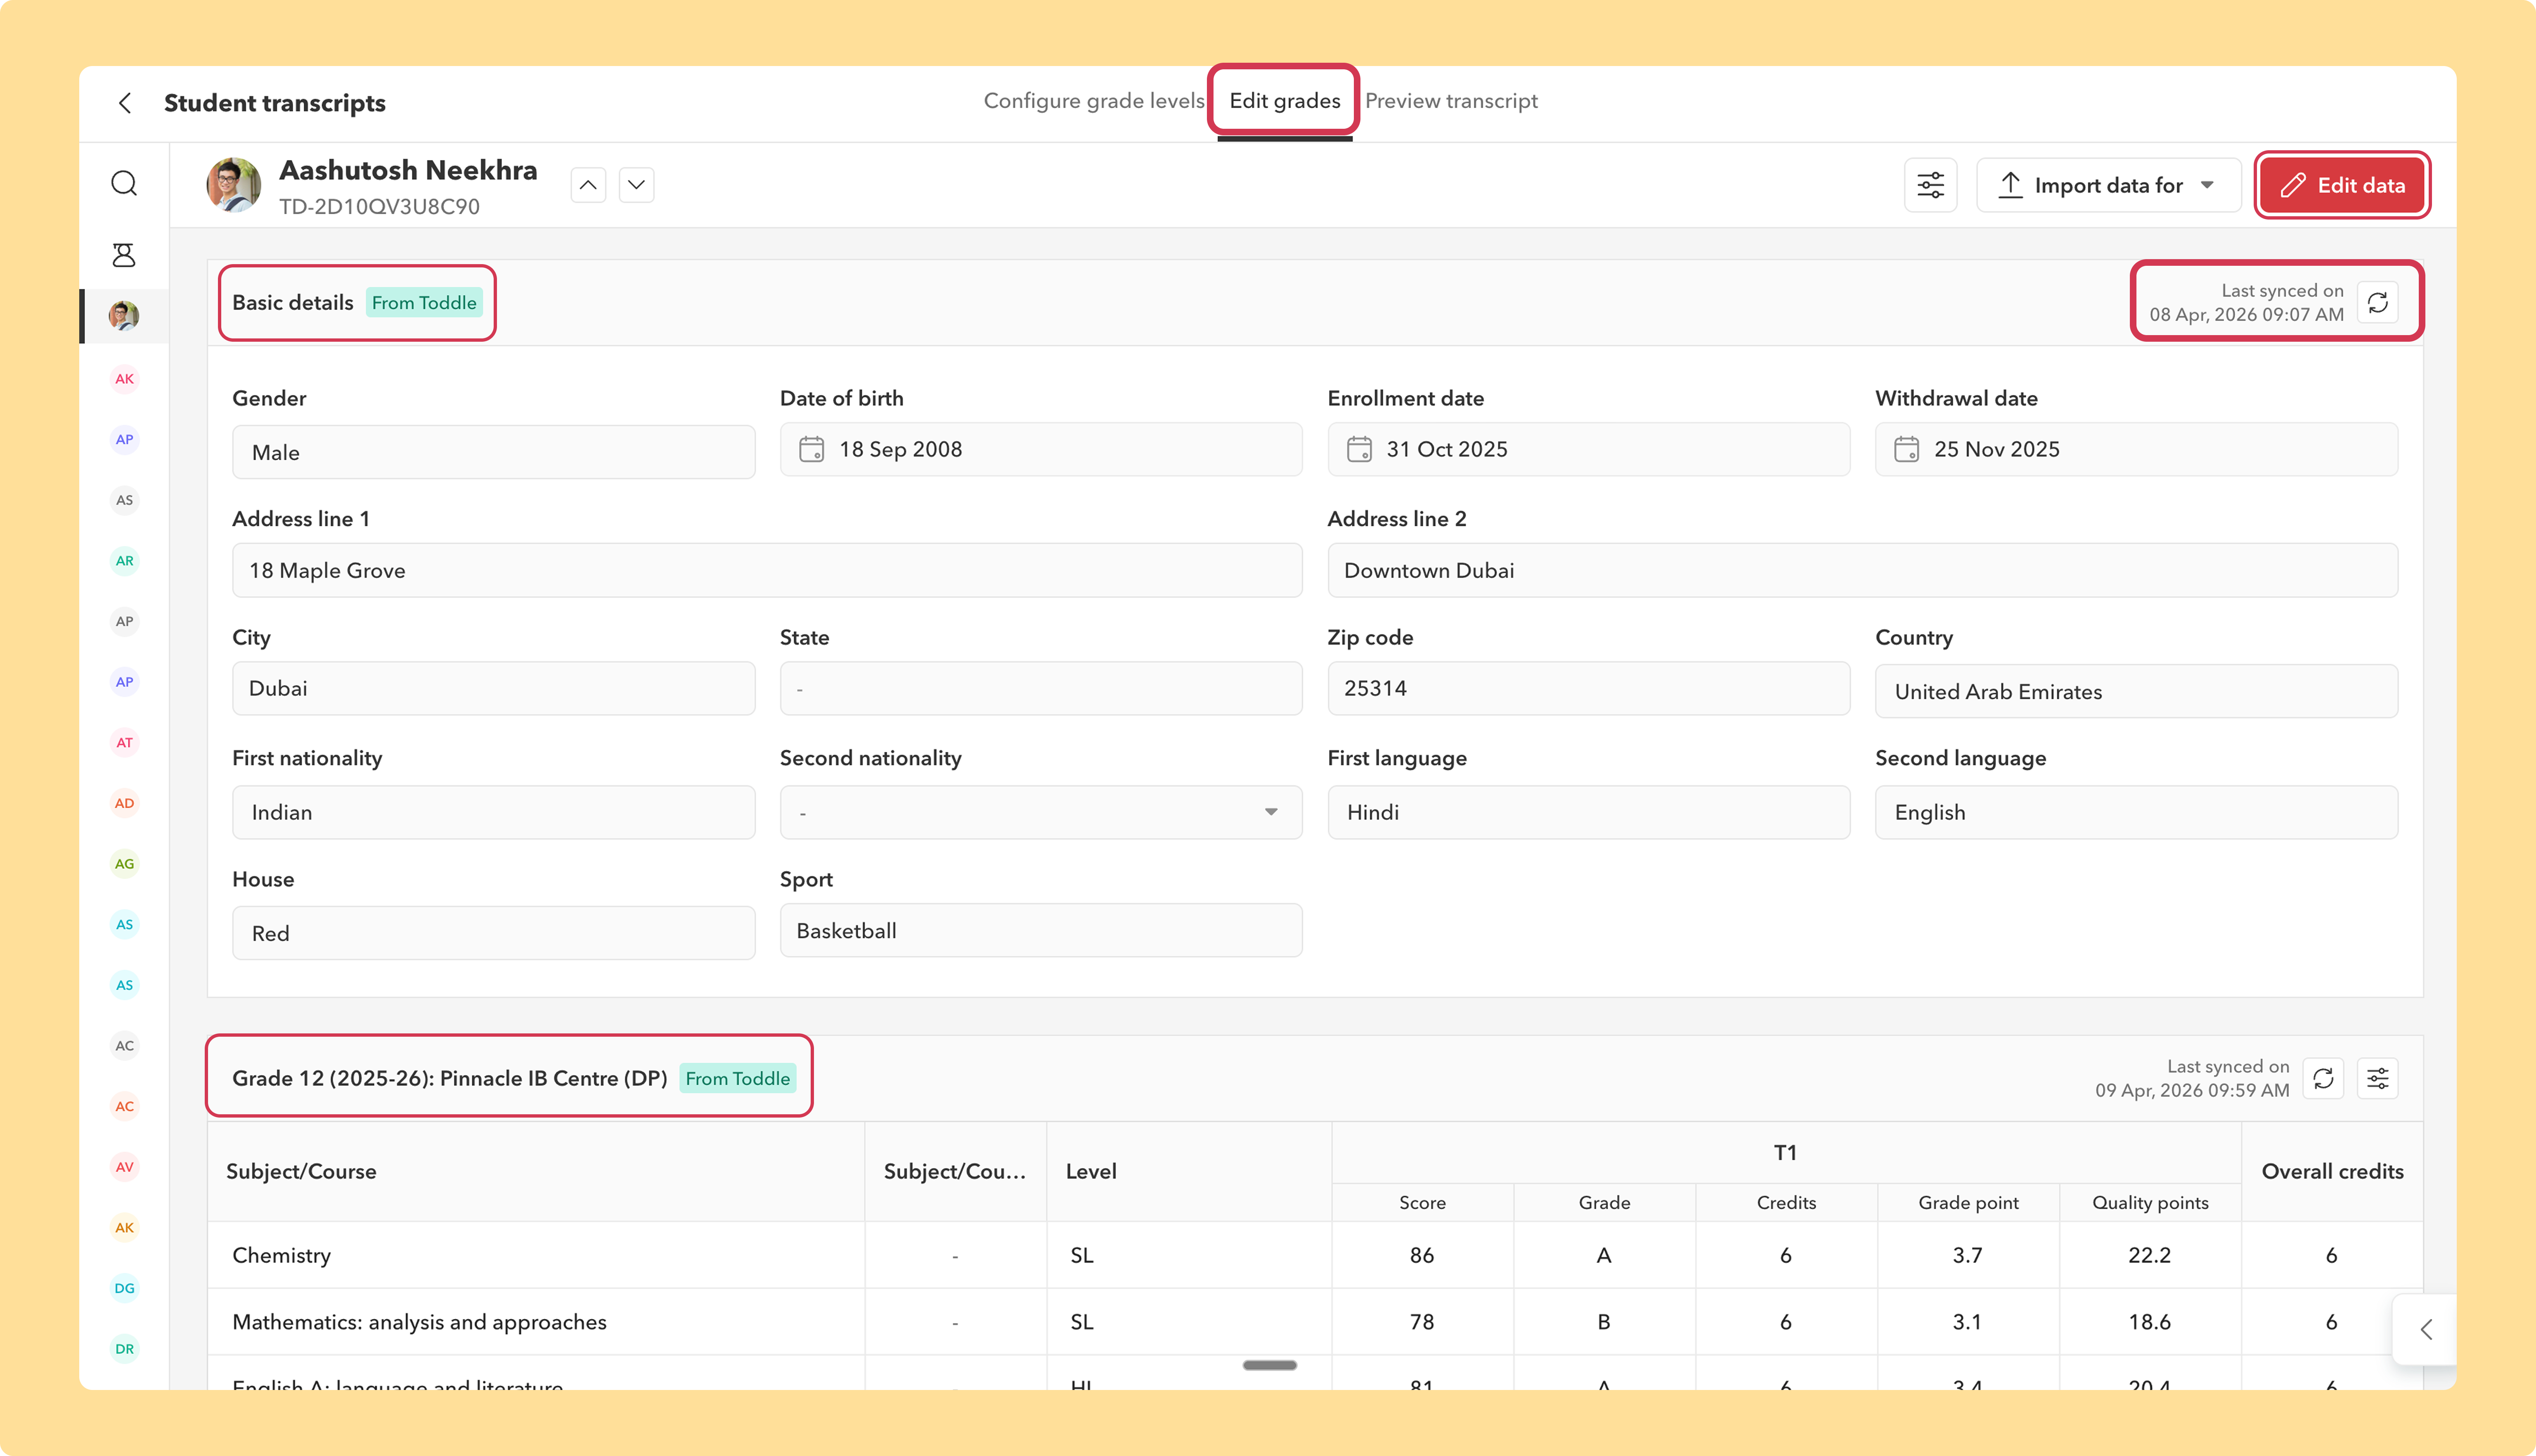Click the Edit data button
Screen dimensions: 2536x1456
coord(2342,185)
